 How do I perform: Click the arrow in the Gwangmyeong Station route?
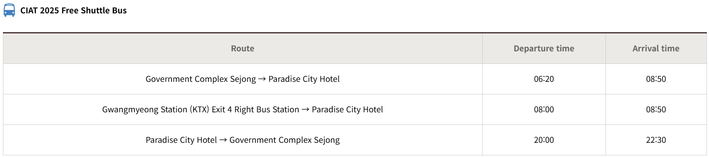[x=305, y=109]
